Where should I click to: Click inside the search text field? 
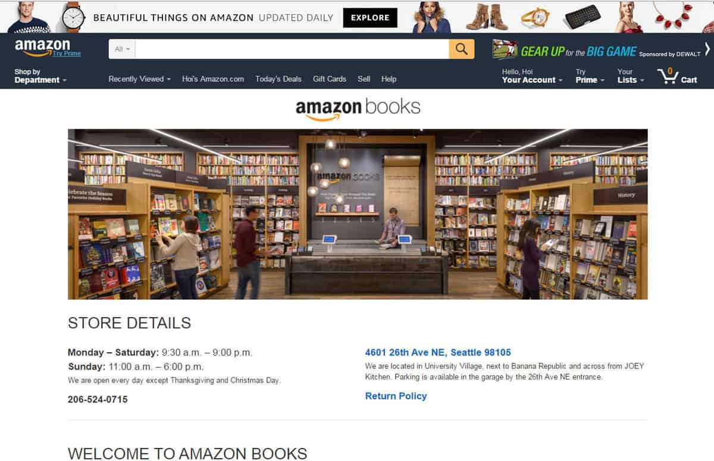tap(292, 49)
